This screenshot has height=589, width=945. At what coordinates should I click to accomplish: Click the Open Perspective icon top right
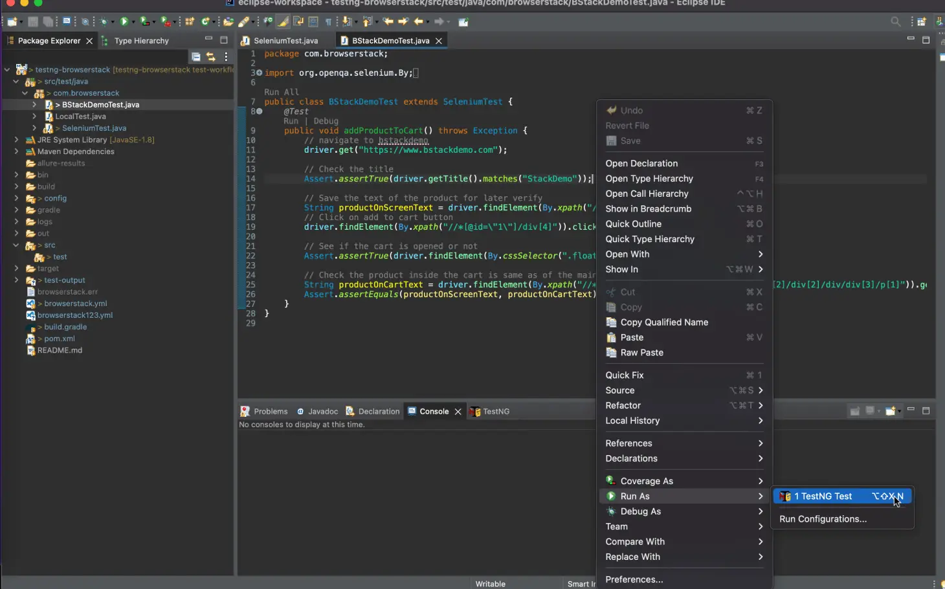(x=922, y=21)
